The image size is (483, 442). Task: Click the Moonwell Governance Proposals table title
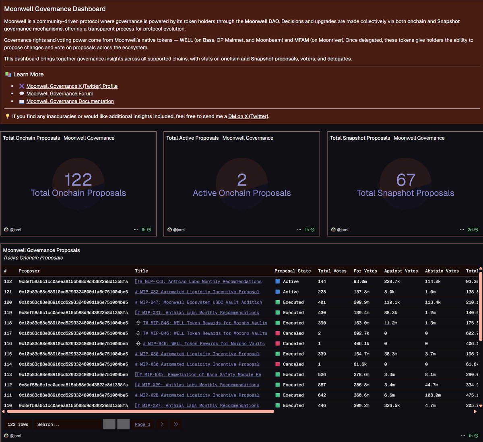click(x=41, y=250)
